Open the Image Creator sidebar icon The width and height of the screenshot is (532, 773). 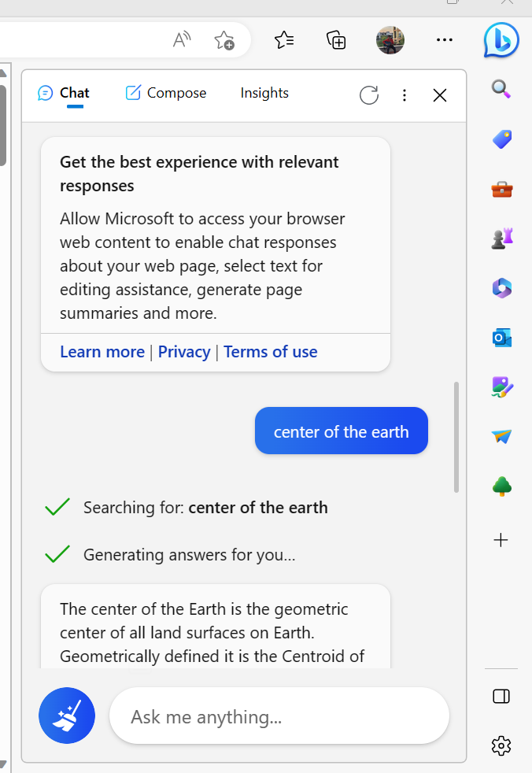[501, 386]
